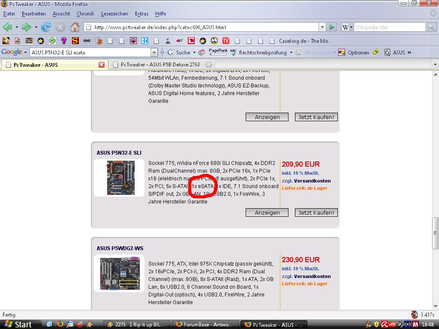
Task: Switch to ForumBase taskbar window
Action: (x=205, y=324)
